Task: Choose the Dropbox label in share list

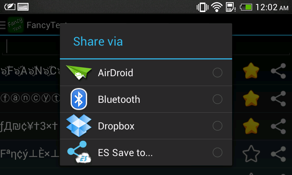Action: [x=116, y=126]
